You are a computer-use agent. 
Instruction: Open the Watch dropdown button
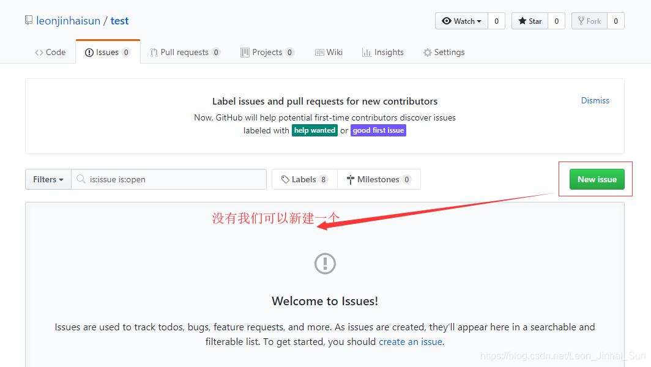(462, 21)
